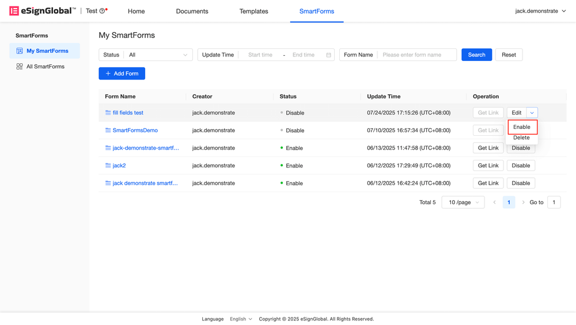
Task: Click the eSignGlobal logo icon
Action: 14,11
